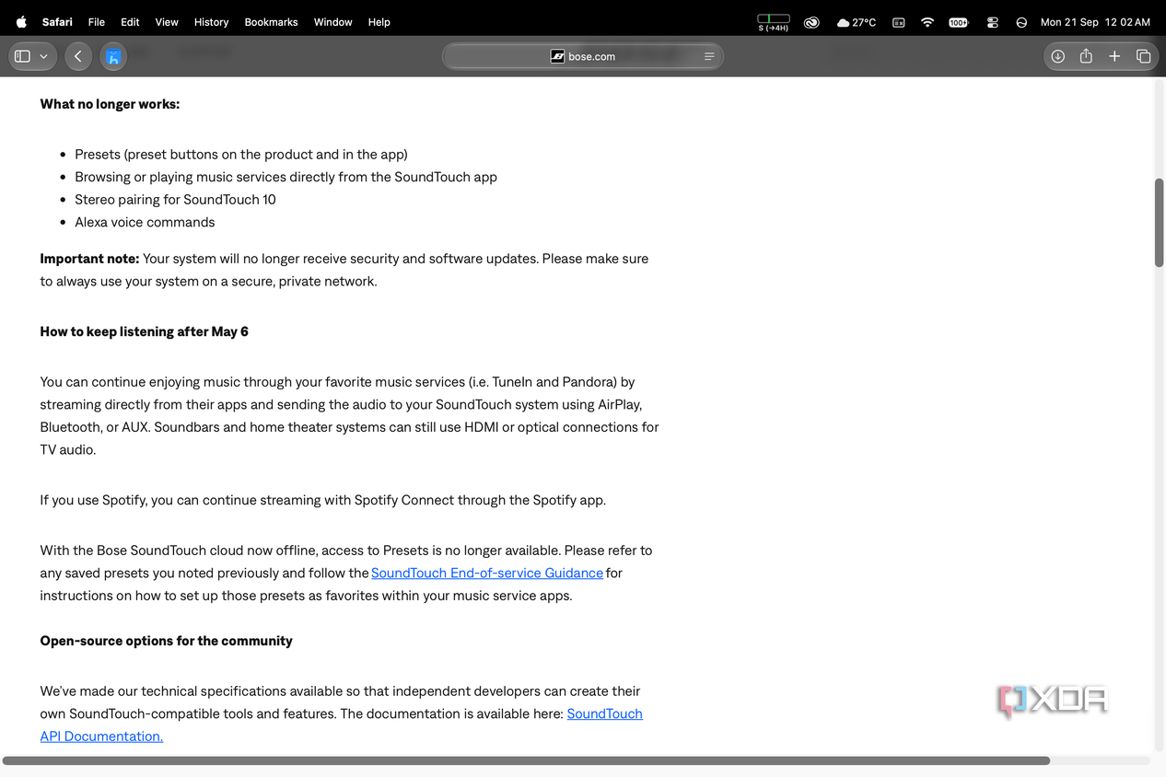The height and width of the screenshot is (777, 1166).
Task: Open Control Center
Action: [992, 22]
